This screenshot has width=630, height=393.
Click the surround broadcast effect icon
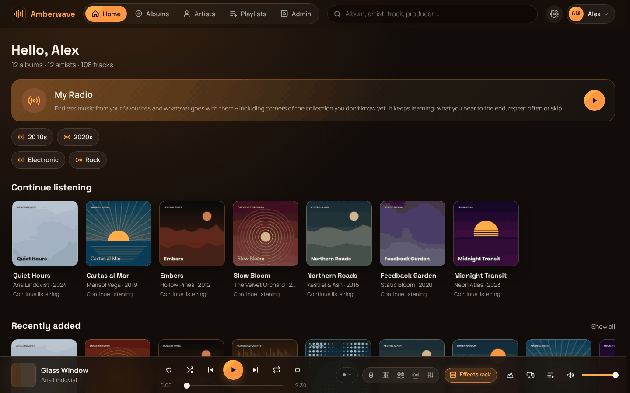[416, 375]
